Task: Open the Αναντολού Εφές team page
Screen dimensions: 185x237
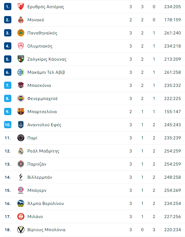Action: [44, 125]
